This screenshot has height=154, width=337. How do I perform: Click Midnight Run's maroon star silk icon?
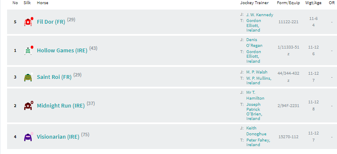coord(29,105)
